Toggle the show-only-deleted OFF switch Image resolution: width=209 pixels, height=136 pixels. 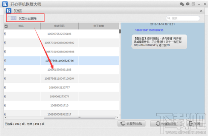point(12,18)
